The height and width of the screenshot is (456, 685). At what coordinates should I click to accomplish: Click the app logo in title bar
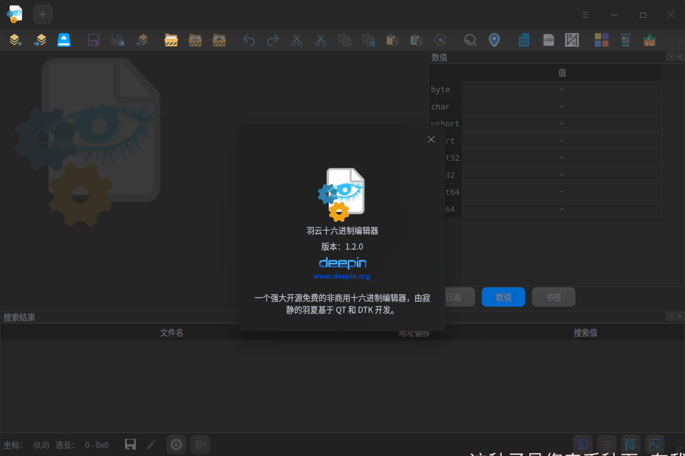tap(14, 14)
